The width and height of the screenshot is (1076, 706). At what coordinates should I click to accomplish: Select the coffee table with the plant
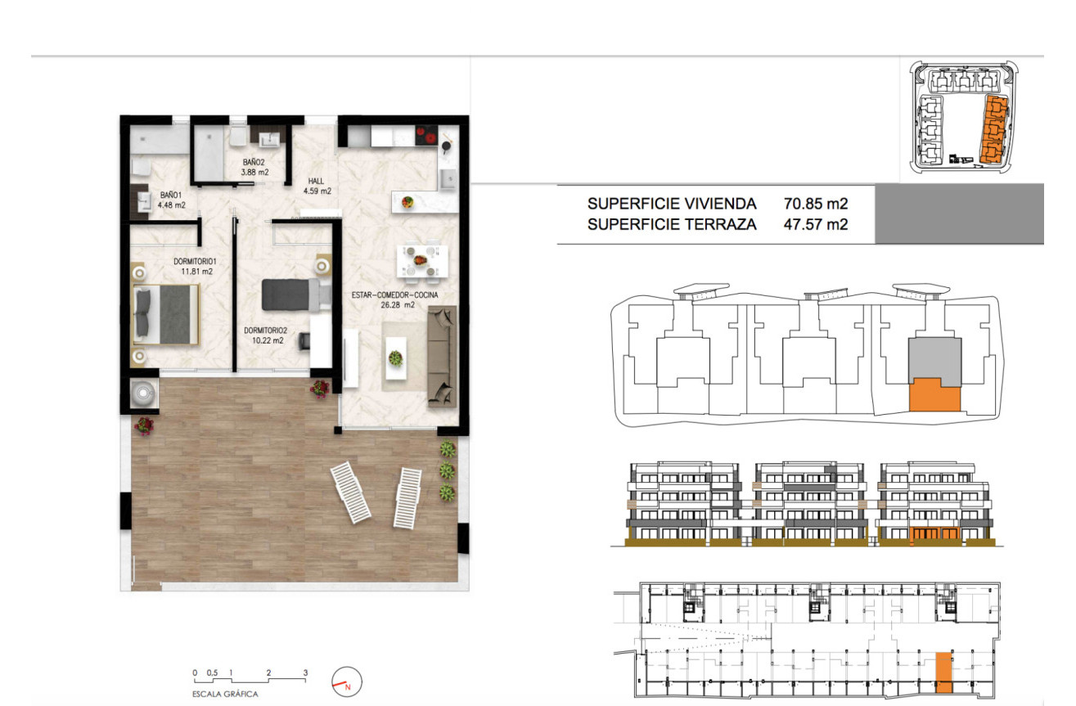coord(396,358)
